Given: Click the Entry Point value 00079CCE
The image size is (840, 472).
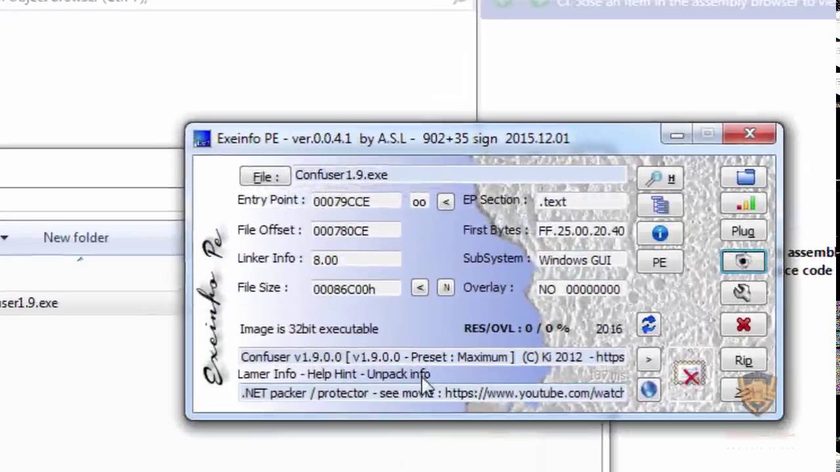Looking at the screenshot, I should [355, 202].
